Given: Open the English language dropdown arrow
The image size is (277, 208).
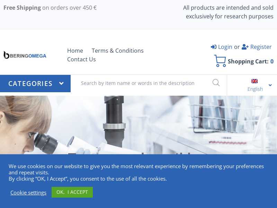Looking at the screenshot, I should tap(270, 85).
